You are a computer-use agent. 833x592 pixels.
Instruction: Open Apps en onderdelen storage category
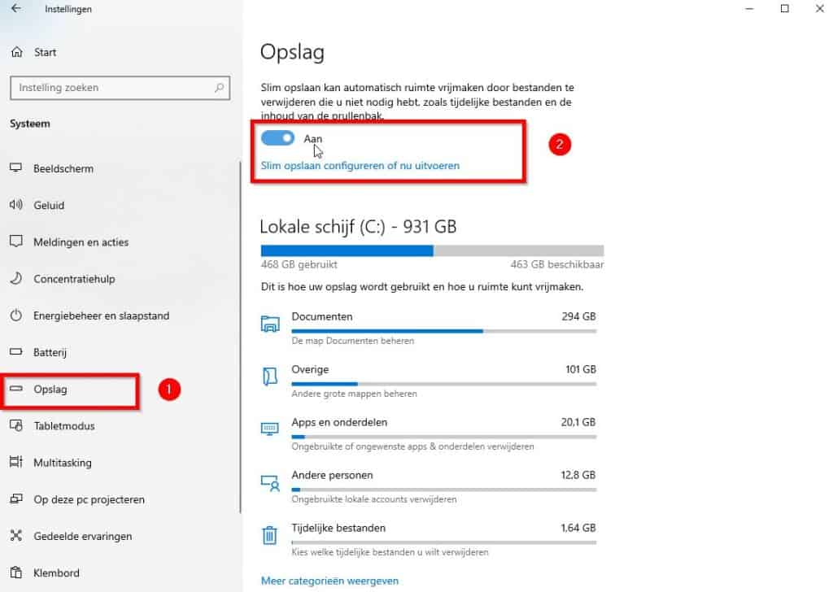[429, 433]
